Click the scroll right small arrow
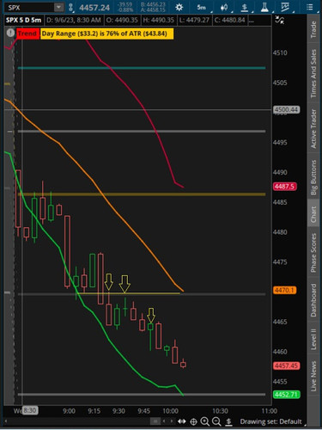The image size is (322, 430). point(172,421)
